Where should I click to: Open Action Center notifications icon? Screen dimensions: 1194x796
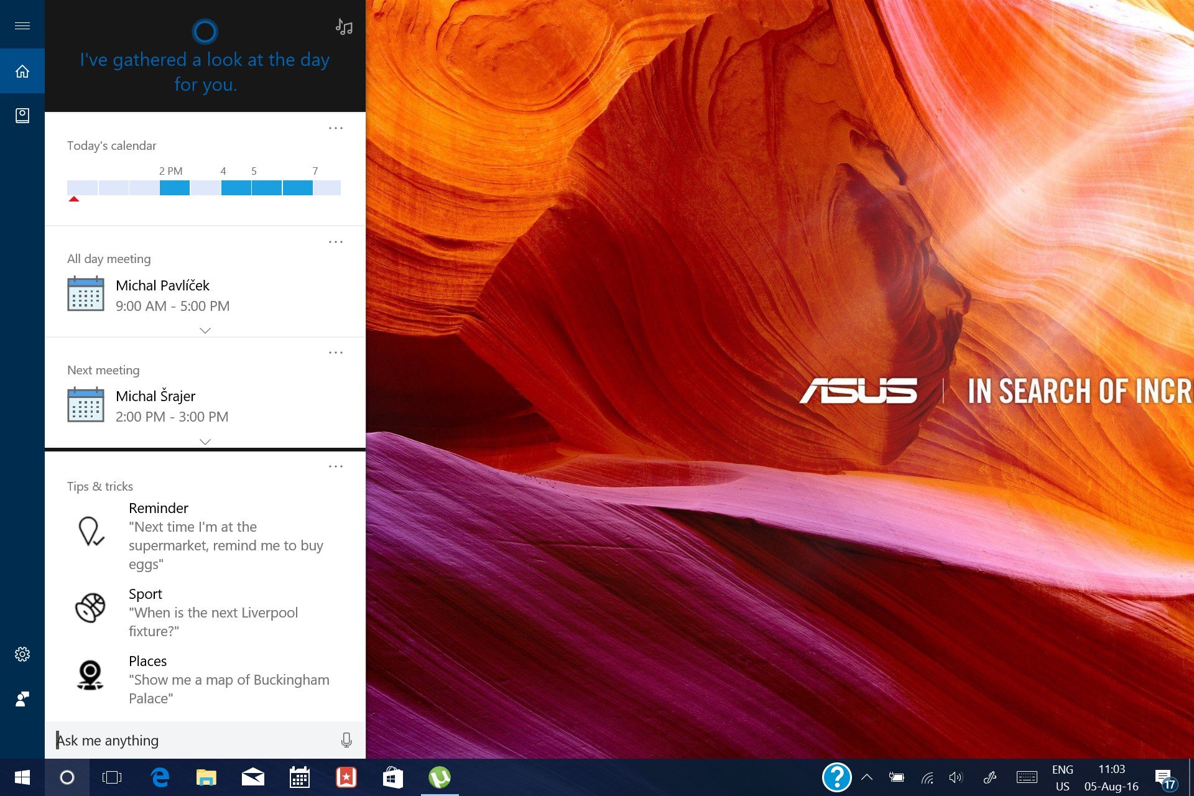tap(1164, 778)
